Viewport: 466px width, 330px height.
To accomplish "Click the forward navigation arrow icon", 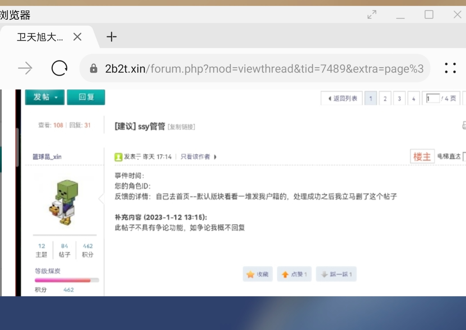I will [x=25, y=68].
